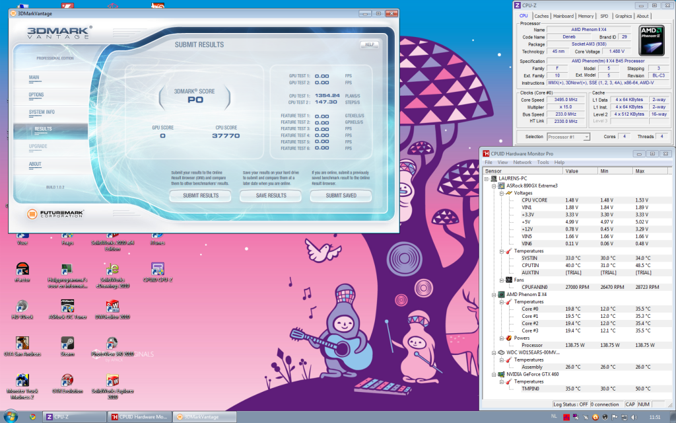Launch GTA San Andreas from the desktop

tap(22, 346)
